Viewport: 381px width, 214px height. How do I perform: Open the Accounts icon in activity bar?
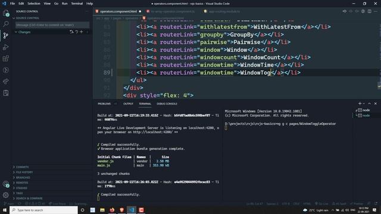[5, 184]
